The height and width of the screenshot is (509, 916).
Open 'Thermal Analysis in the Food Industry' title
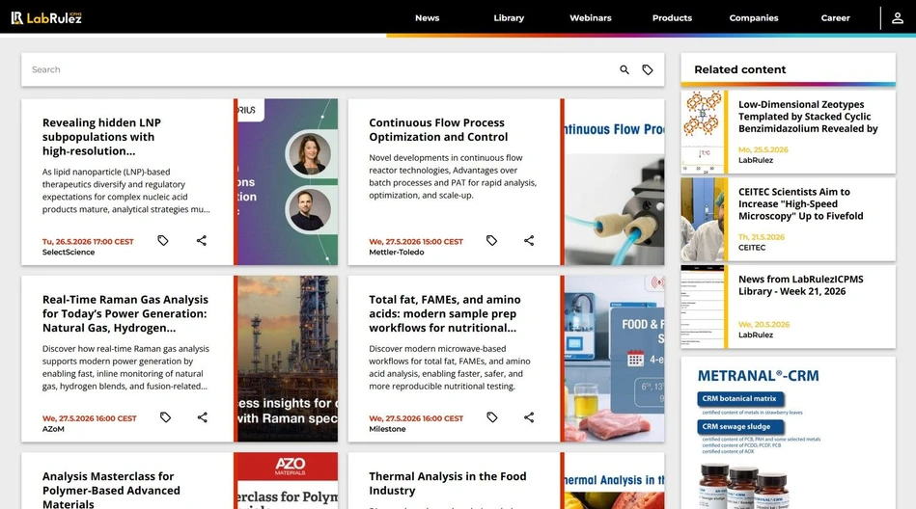click(448, 483)
